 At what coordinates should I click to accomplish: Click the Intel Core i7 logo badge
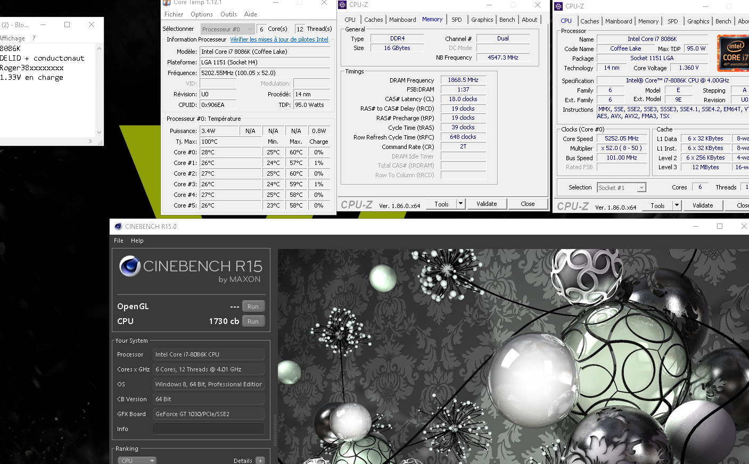point(734,53)
